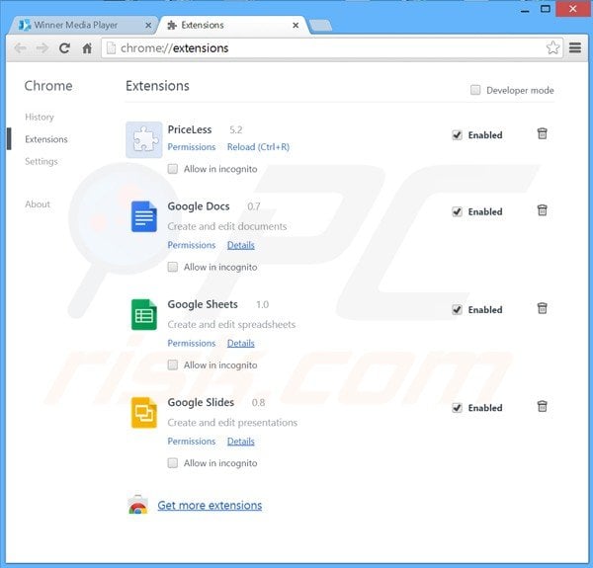The image size is (593, 568).
Task: View PriceLess Permissions link
Action: pos(192,146)
